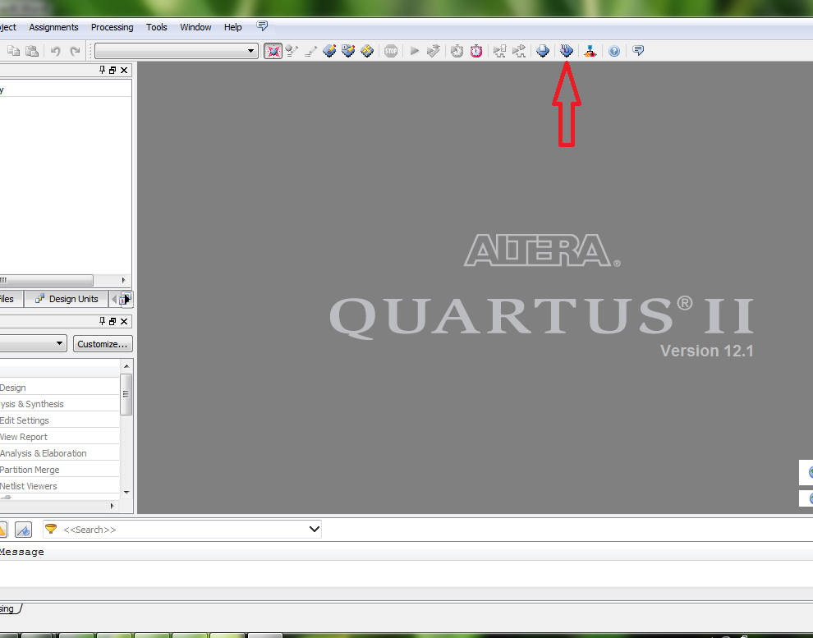Click the checklist icon after the pink toolbar icon
The height and width of the screenshot is (638, 813).
click(x=292, y=51)
